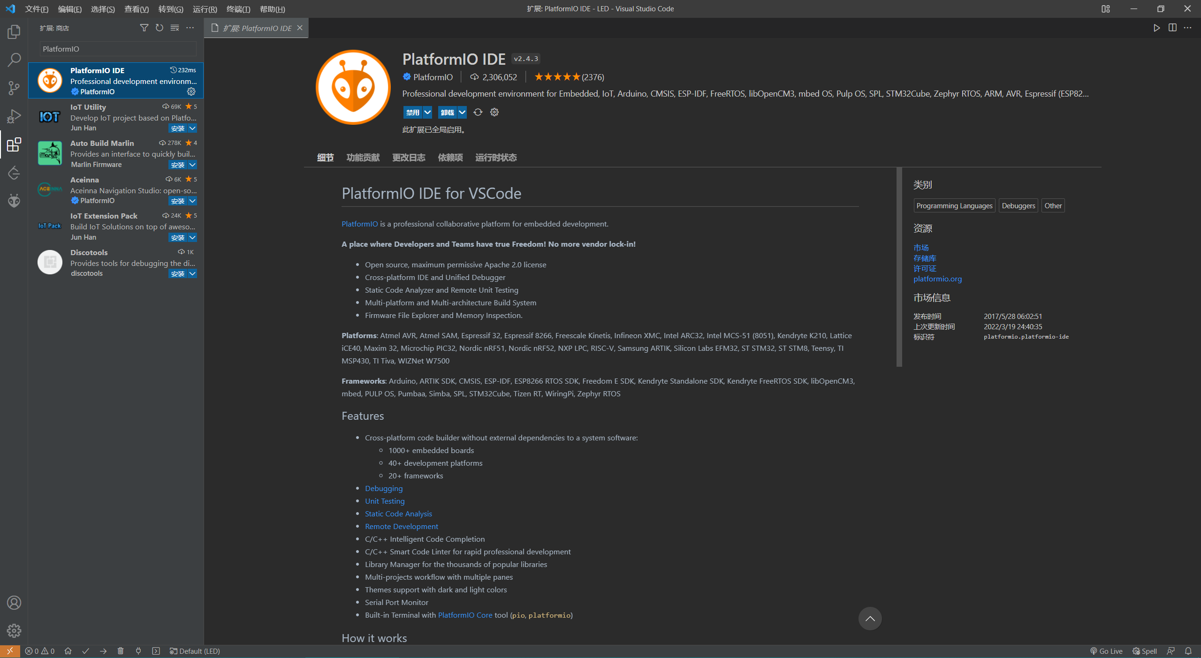Open notifications bell in status bar
1201x658 pixels.
point(1188,651)
